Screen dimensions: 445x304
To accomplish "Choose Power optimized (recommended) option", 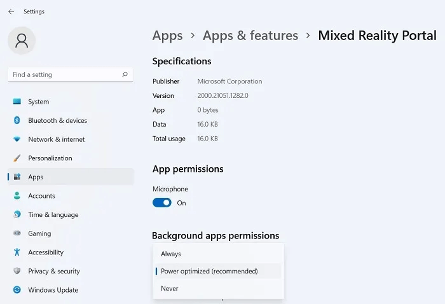I will pos(209,271).
